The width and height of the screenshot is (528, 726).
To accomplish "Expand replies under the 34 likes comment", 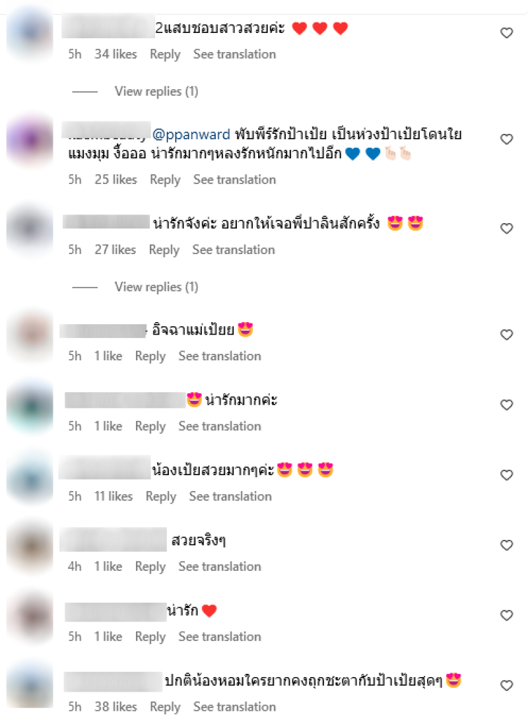I will [x=156, y=92].
